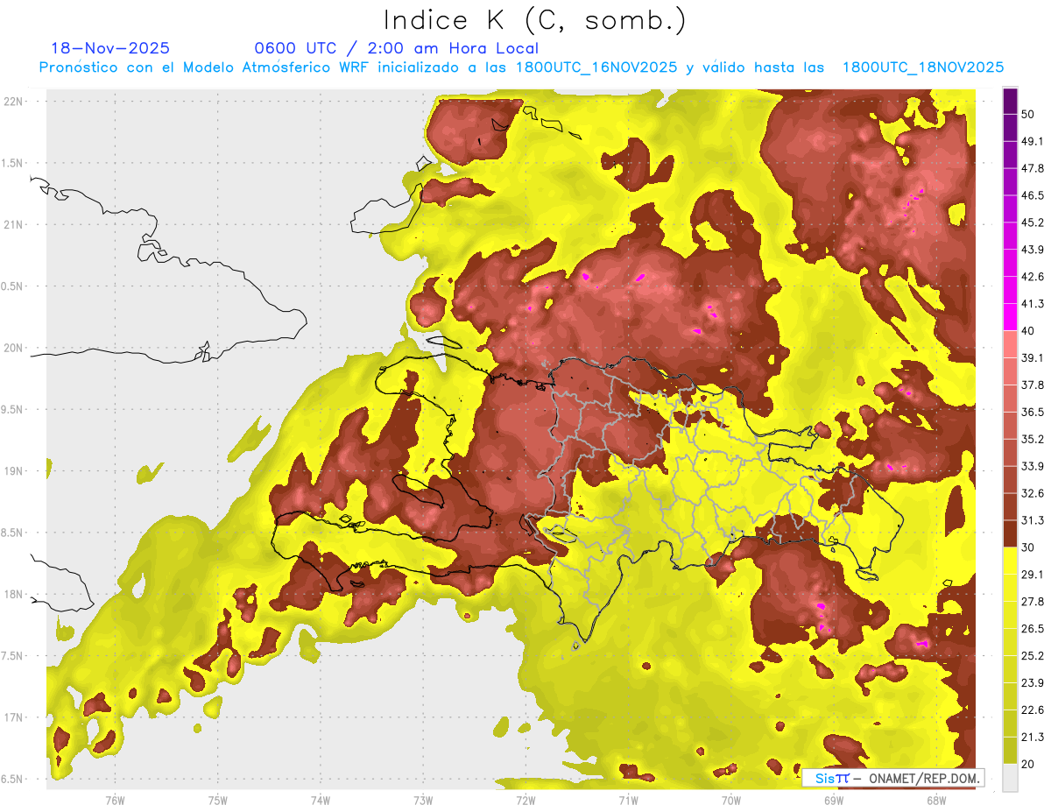Click the colorbar value '42.6'
Viewport: 1051px width, 812px height.
(1033, 277)
